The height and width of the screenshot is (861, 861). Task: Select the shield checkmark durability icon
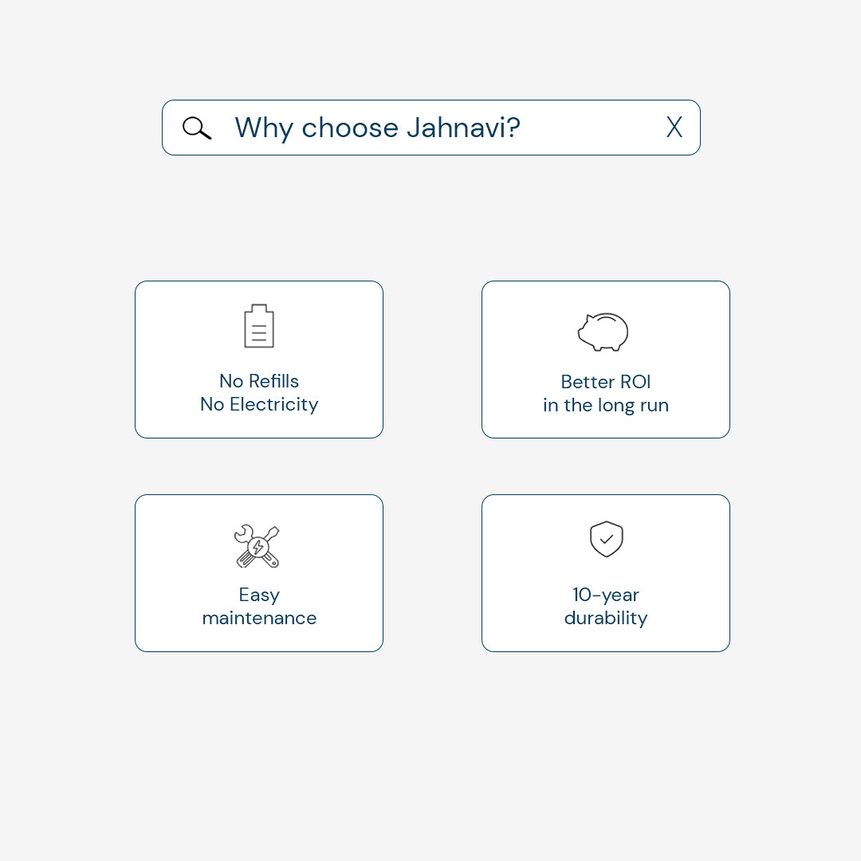(x=606, y=539)
